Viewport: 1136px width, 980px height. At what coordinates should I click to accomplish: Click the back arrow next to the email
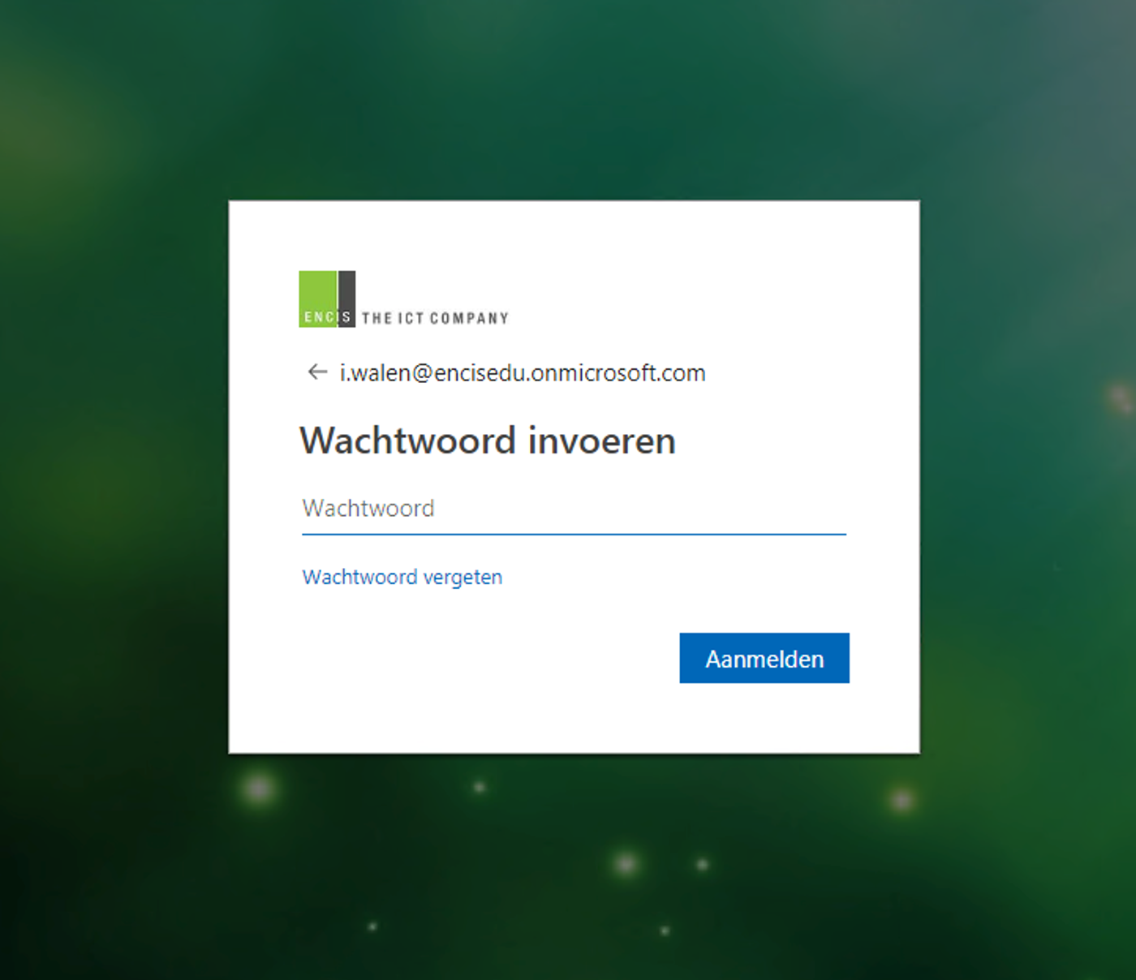317,372
